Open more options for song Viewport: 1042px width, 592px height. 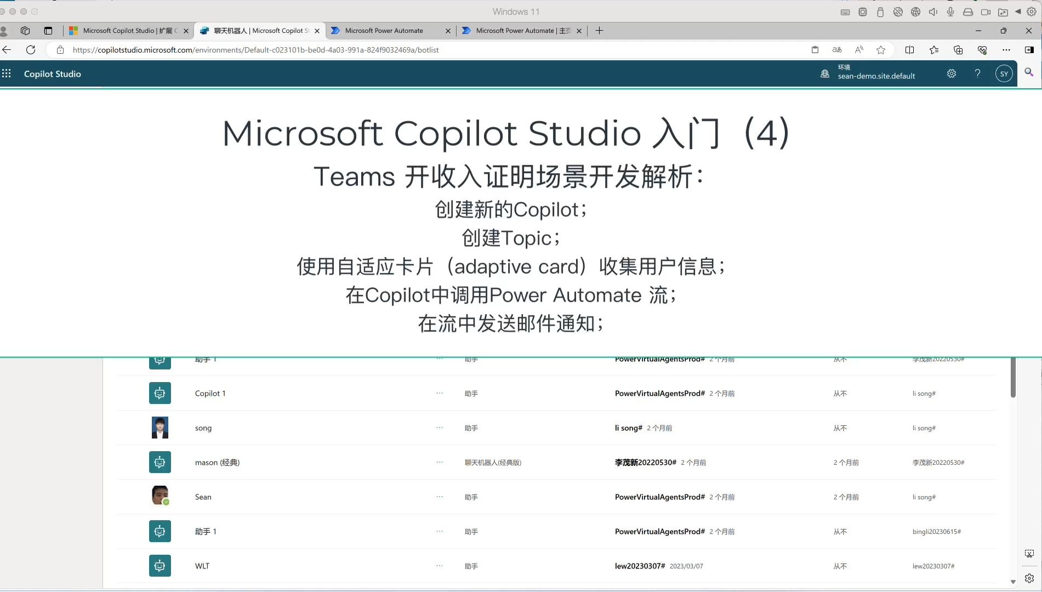pyautogui.click(x=440, y=428)
